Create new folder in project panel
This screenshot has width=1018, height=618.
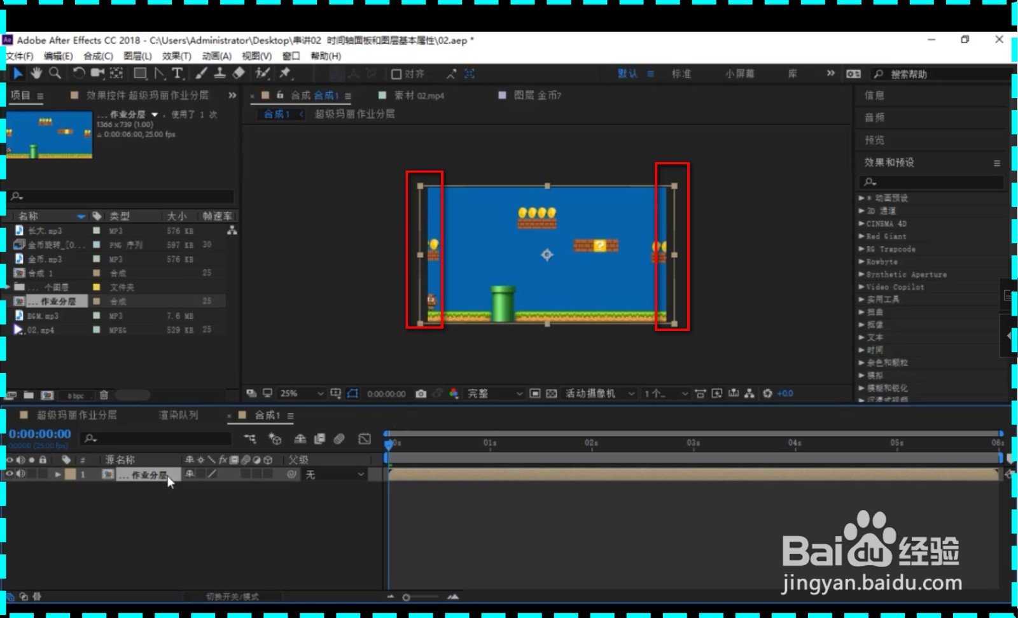[29, 395]
